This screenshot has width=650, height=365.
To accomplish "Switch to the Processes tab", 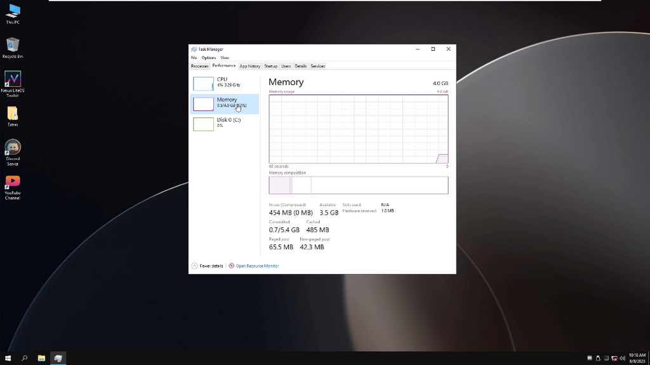I will 199,66.
